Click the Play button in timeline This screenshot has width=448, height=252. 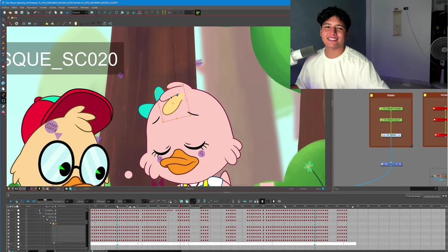pos(10,201)
